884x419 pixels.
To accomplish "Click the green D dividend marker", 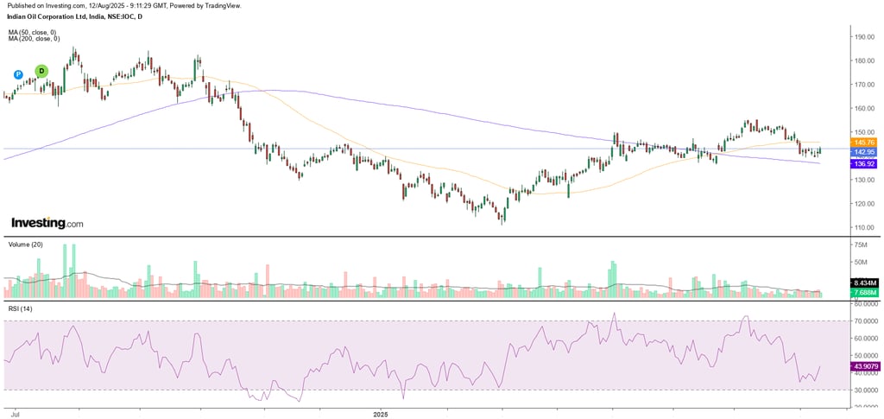I will tap(41, 72).
